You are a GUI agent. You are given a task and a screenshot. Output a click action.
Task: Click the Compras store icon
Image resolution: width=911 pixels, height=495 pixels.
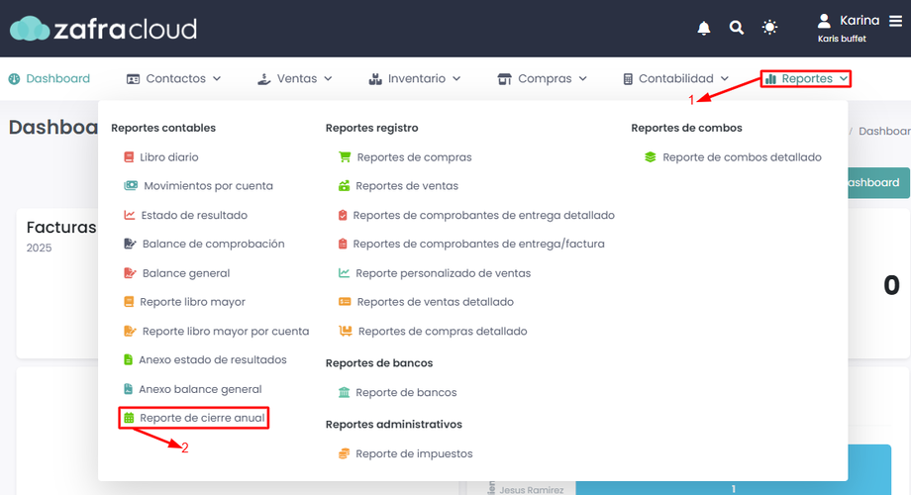coord(504,79)
